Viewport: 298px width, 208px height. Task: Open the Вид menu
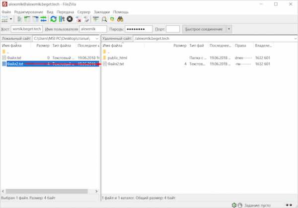50,12
